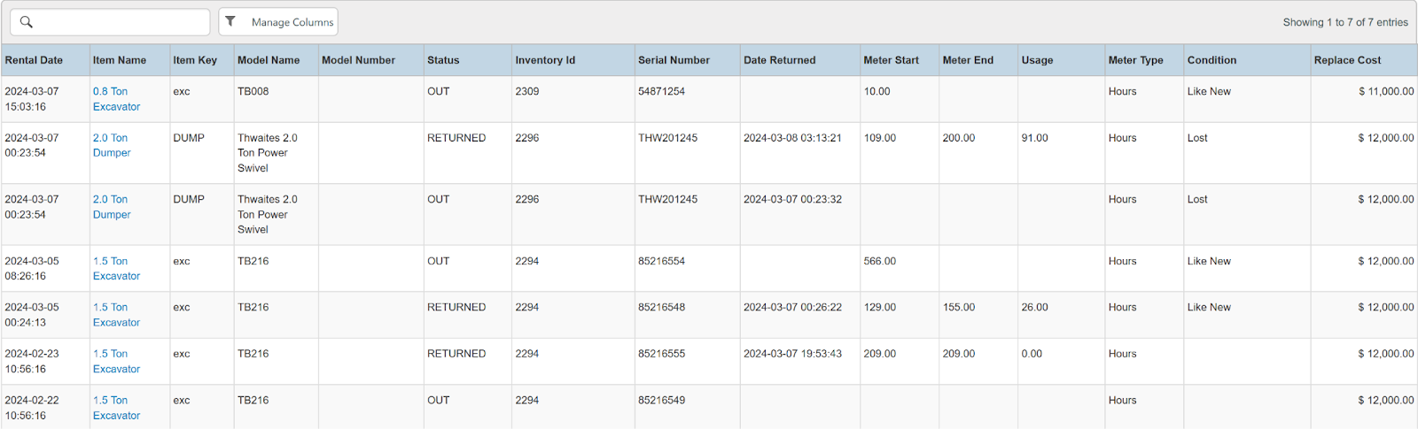The height and width of the screenshot is (429, 1418).
Task: Open the 0.8 Ton Excavator link
Action: [x=116, y=99]
